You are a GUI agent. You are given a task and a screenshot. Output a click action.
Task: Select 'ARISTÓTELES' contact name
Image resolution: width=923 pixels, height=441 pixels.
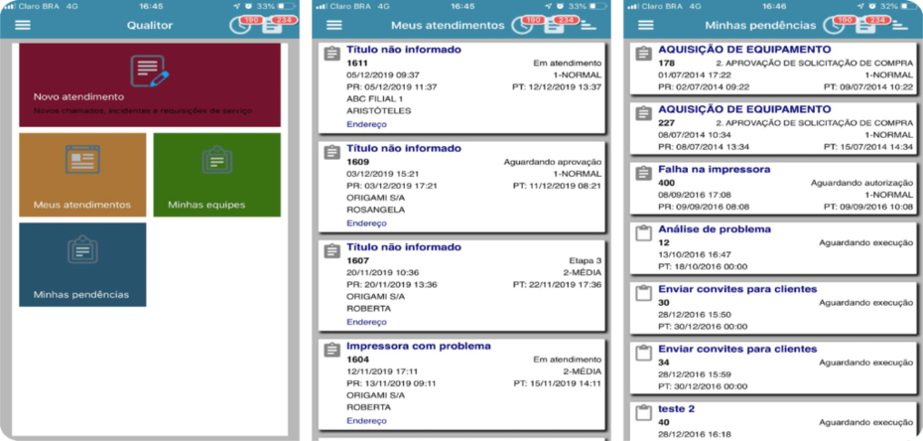[379, 110]
